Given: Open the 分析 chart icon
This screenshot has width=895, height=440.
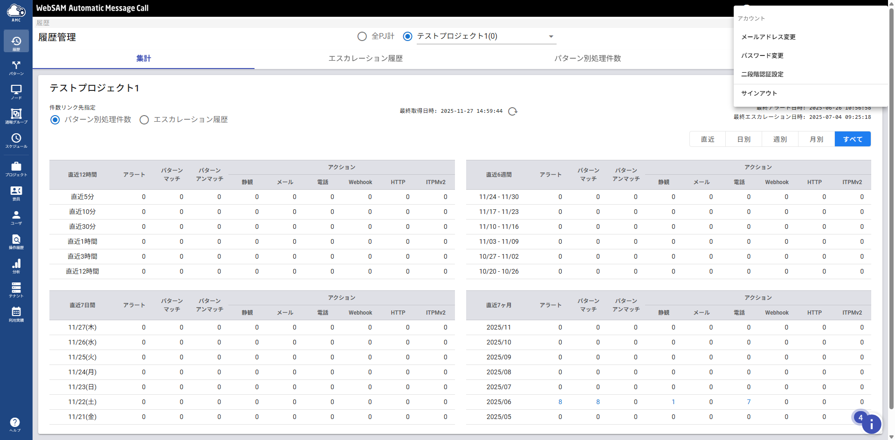Looking at the screenshot, I should [16, 266].
